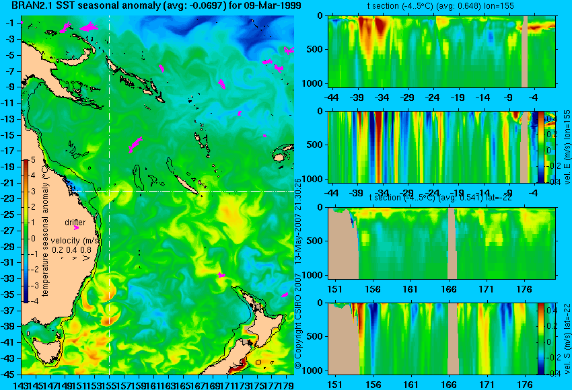572x390 pixels.
Task: Click the large magenta drifter track near 17°S
Action: [135, 145]
